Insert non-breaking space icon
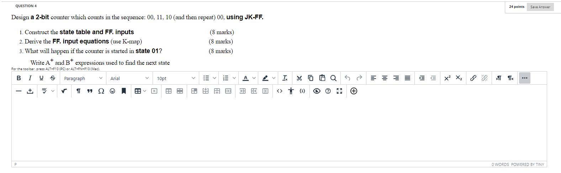This screenshot has width=561, height=173. (x=30, y=91)
